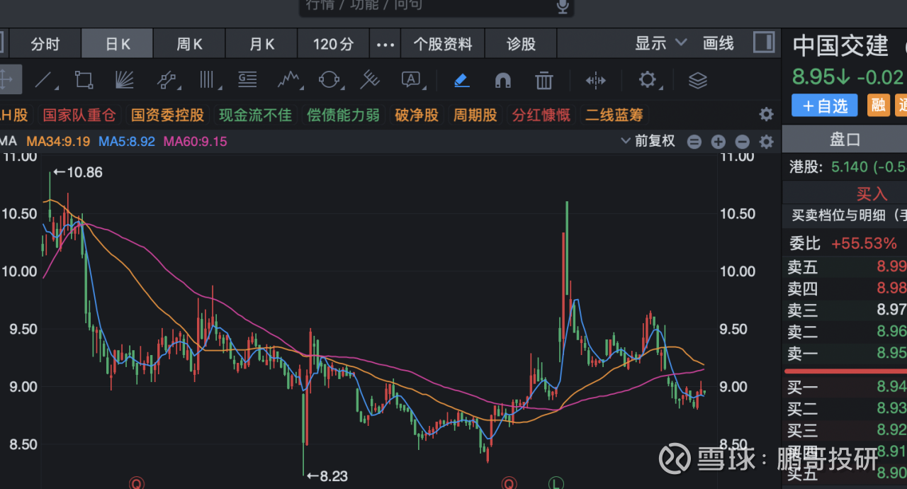Select the rectangle shape drawing tool
This screenshot has height=489, width=907.
tap(84, 80)
